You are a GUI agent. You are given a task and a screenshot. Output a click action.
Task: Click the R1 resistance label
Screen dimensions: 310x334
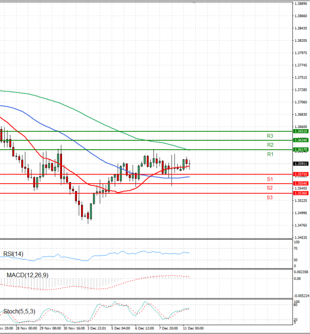point(270,154)
